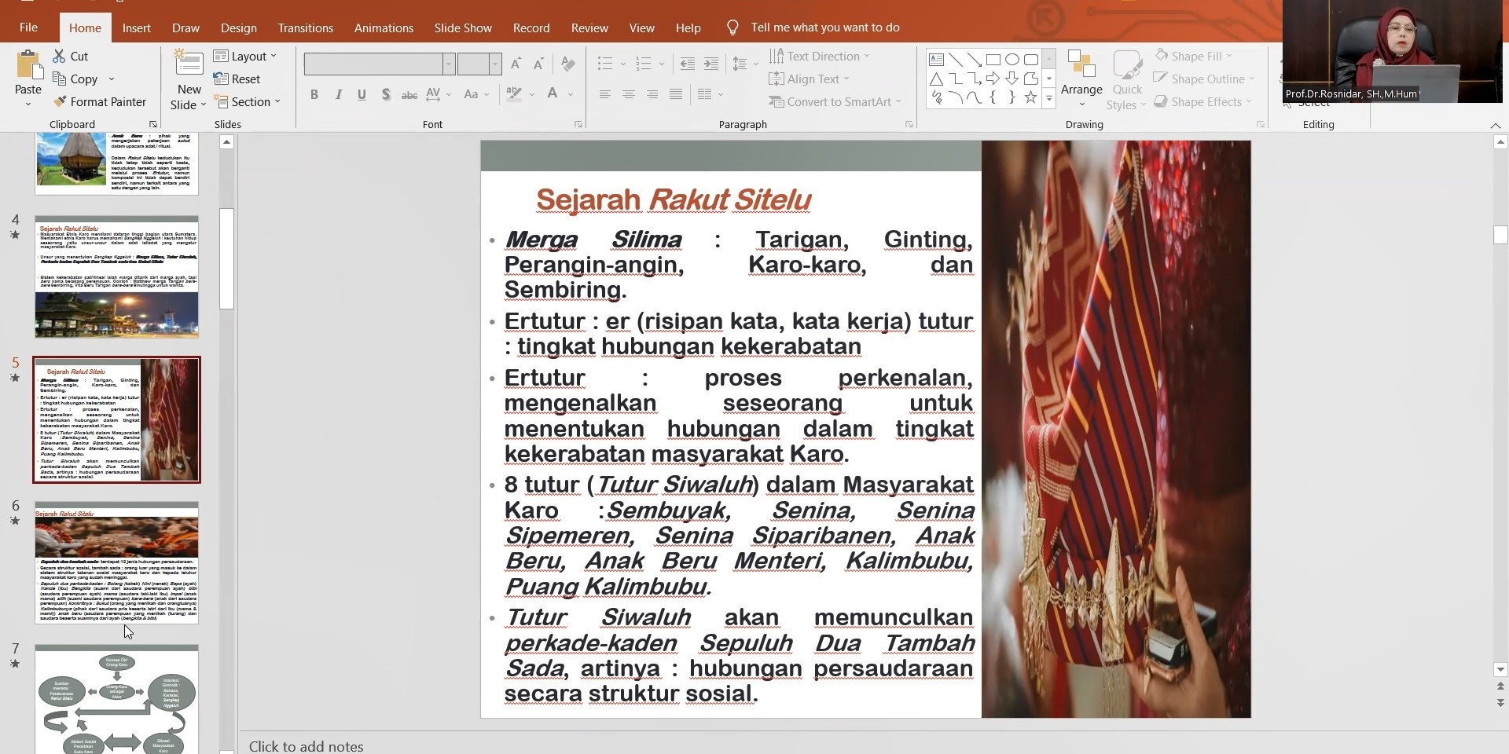Increase font size with the larger A icon
This screenshot has height=754, width=1509.
click(x=516, y=64)
